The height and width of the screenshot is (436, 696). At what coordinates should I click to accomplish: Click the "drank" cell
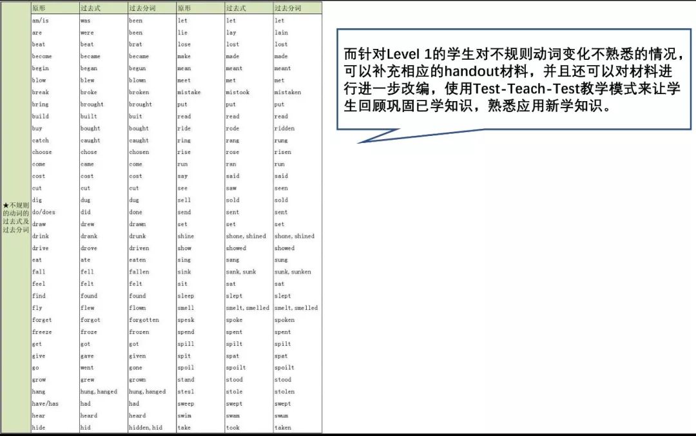[89, 236]
